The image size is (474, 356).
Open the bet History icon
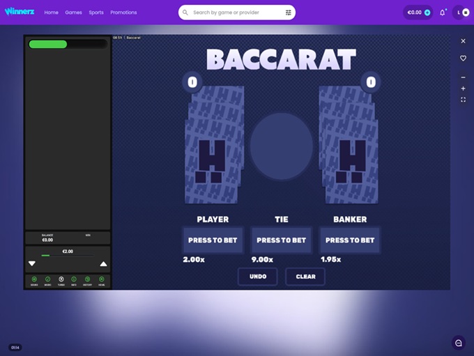(88, 280)
